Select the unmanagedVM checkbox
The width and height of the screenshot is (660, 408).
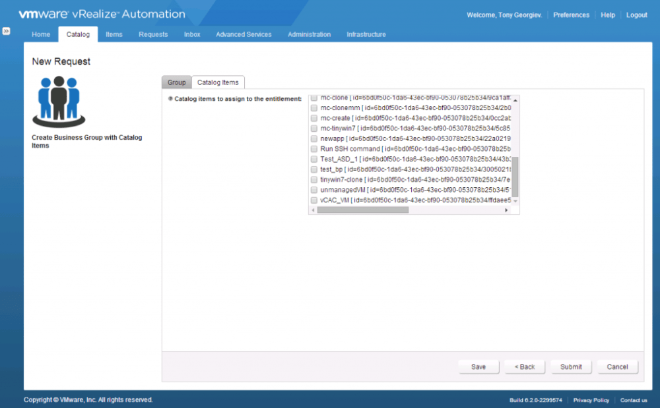314,190
